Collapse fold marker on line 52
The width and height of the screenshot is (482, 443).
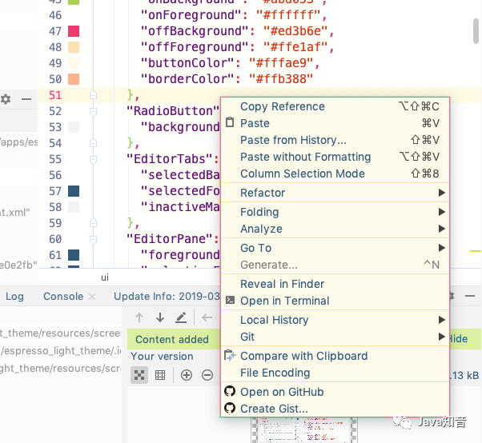click(x=93, y=111)
